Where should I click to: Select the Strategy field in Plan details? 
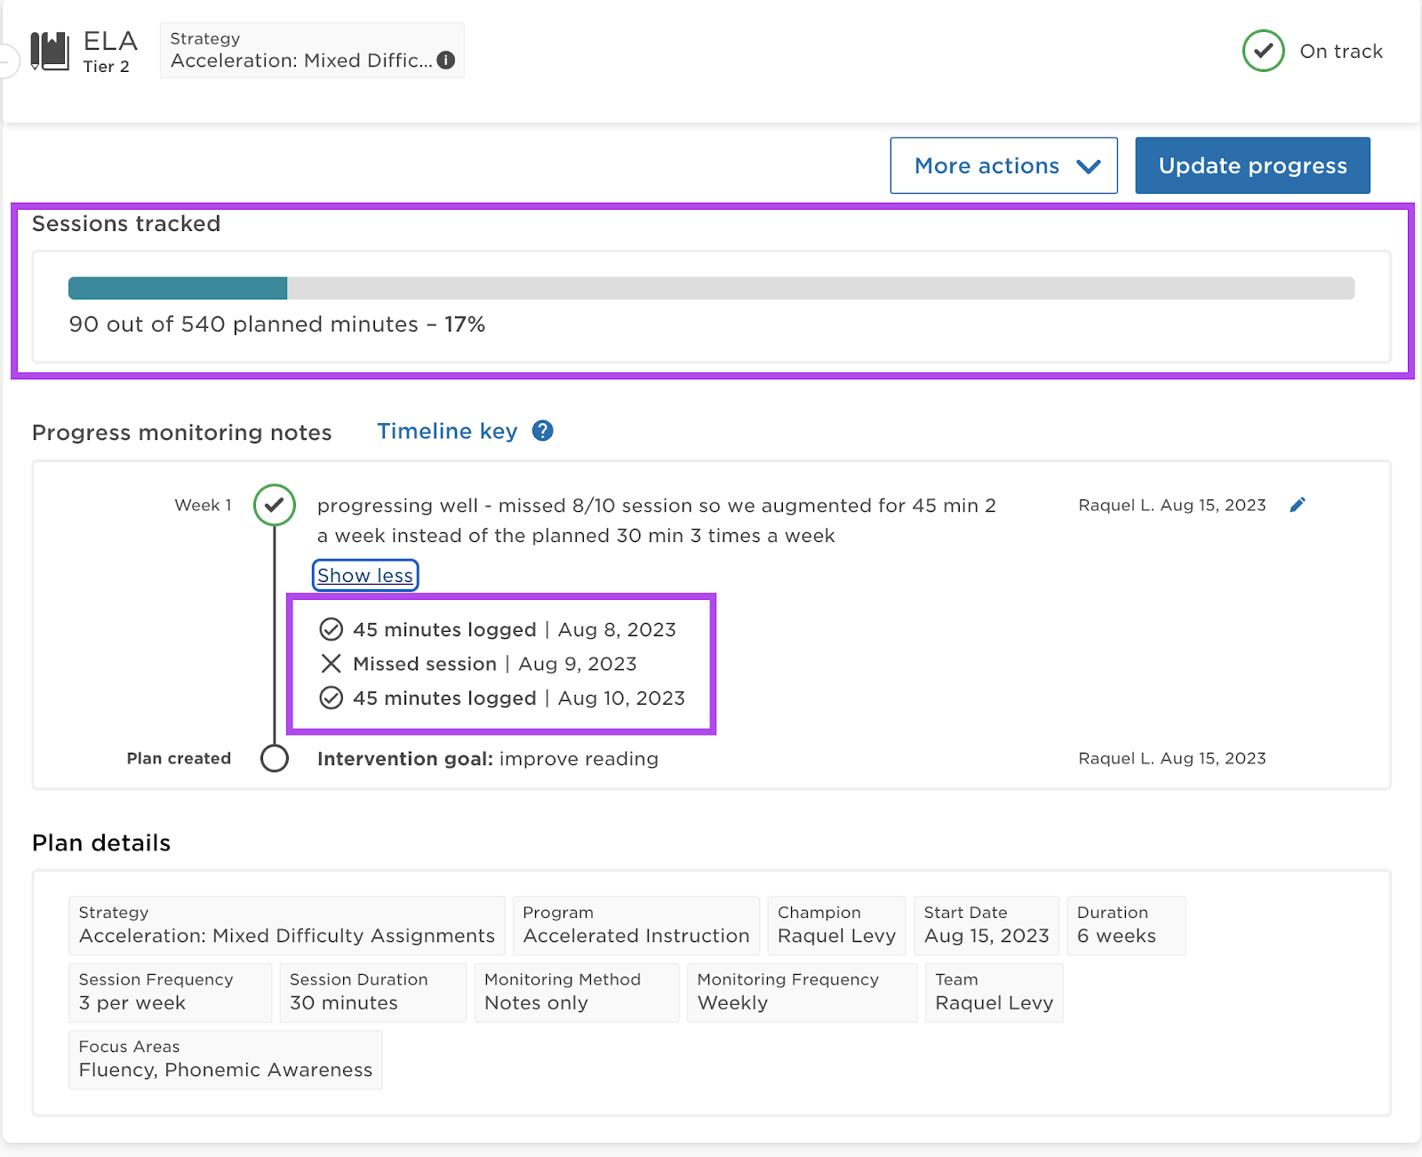click(286, 925)
